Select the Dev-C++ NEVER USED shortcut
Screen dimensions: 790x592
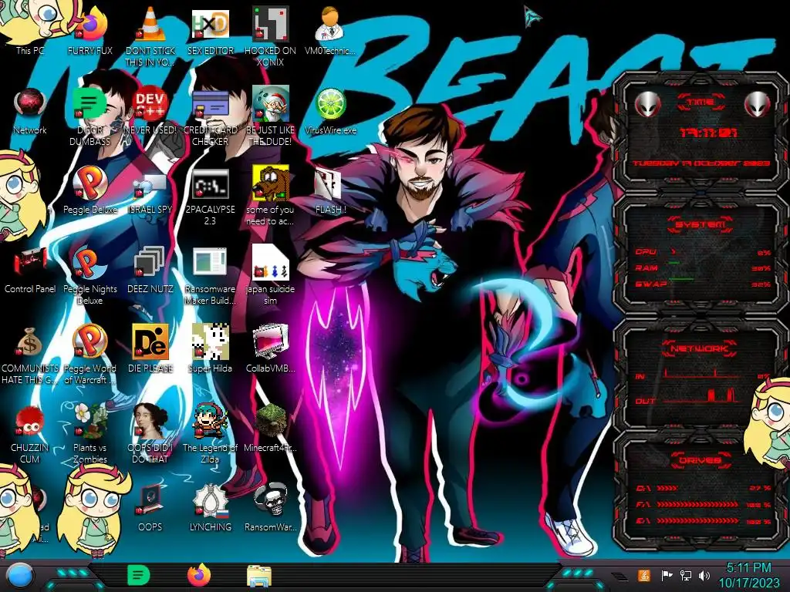pyautogui.click(x=150, y=111)
